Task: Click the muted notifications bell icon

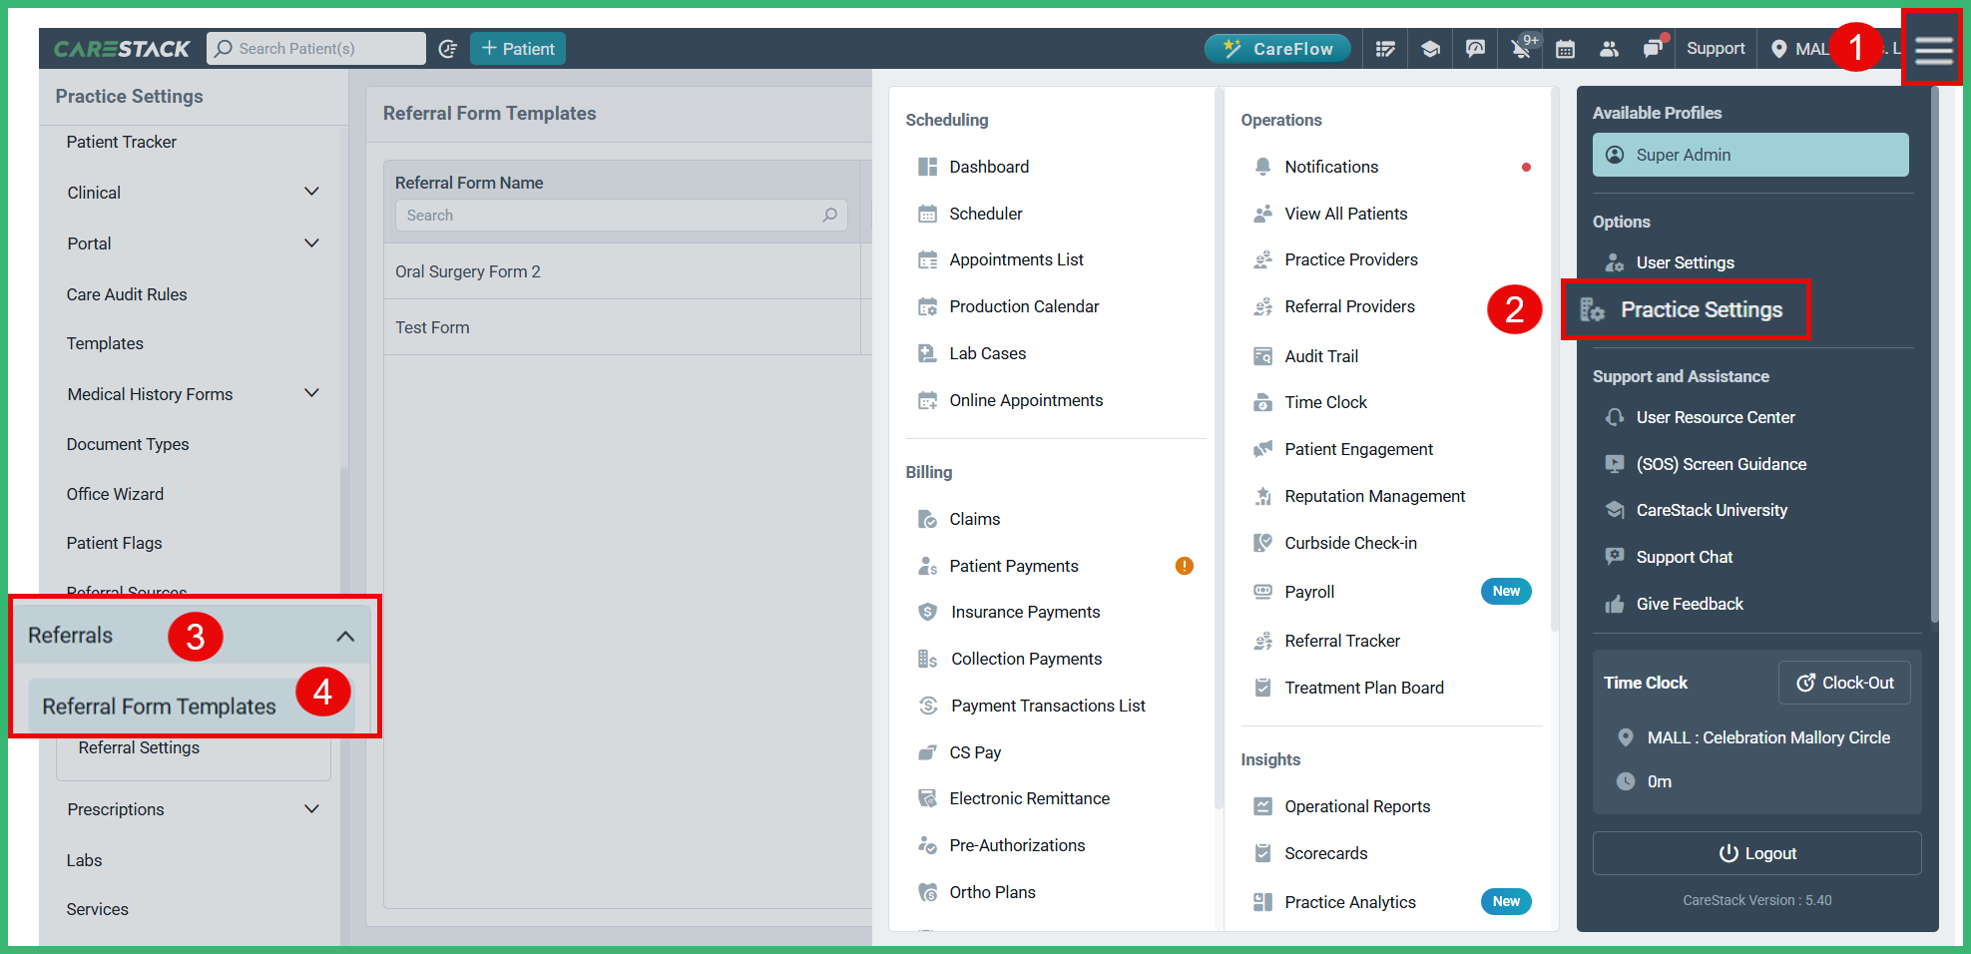Action: [x=1520, y=49]
